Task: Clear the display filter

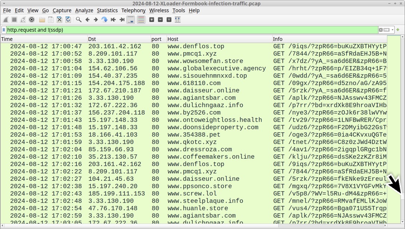Action: point(381,30)
